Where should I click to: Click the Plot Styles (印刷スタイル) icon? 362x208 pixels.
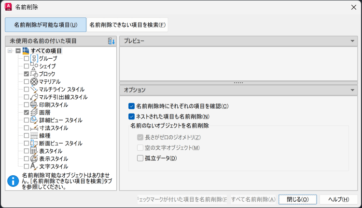click(x=34, y=104)
